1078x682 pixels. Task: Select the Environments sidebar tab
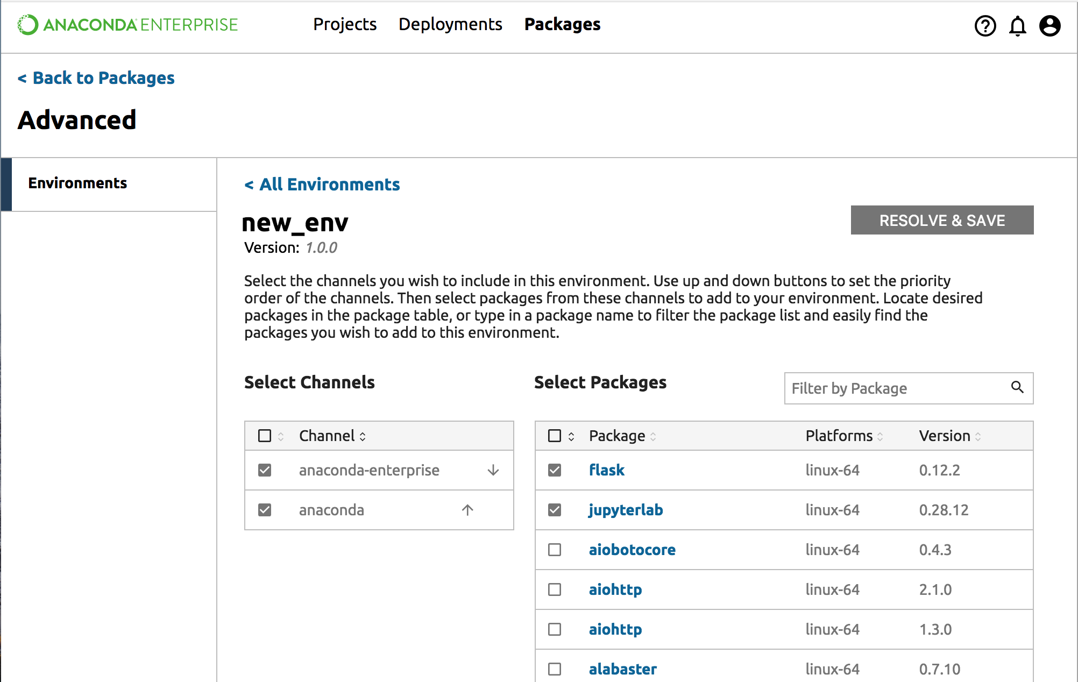pos(78,183)
